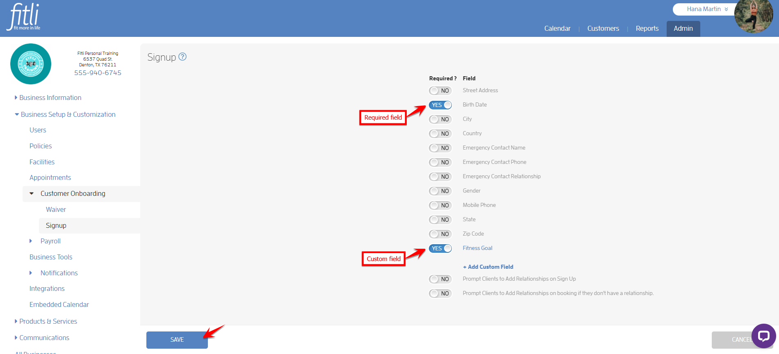Click the Fitli Personal Training business logo
This screenshot has width=779, height=354.
click(x=31, y=64)
